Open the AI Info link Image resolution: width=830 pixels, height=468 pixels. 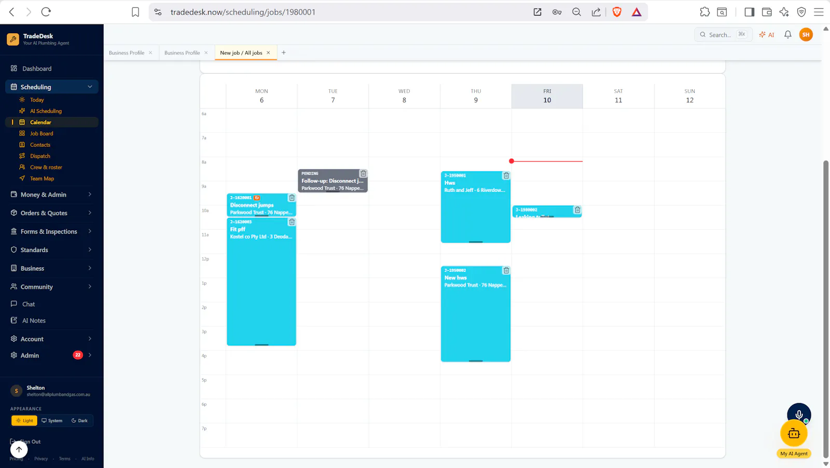[x=88, y=459]
